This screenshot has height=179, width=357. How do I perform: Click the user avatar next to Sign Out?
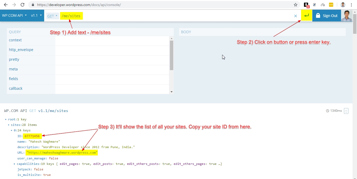(x=347, y=16)
